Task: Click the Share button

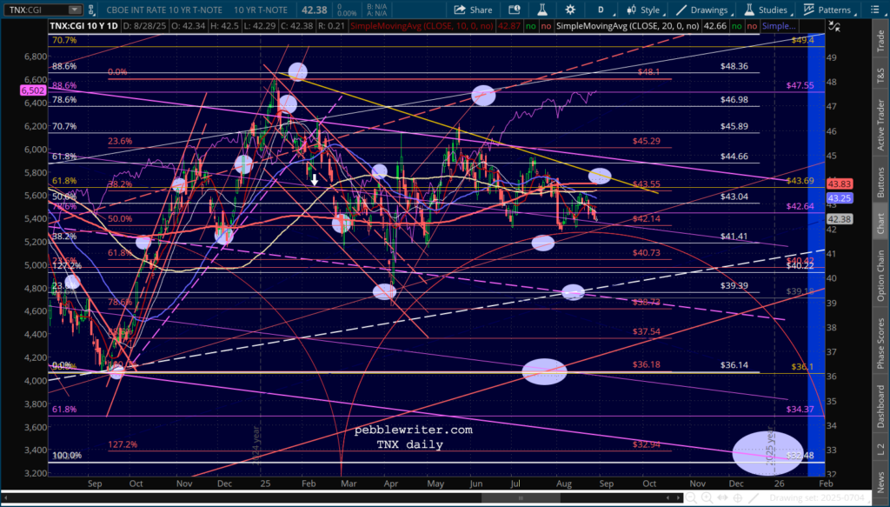Action: tap(473, 10)
